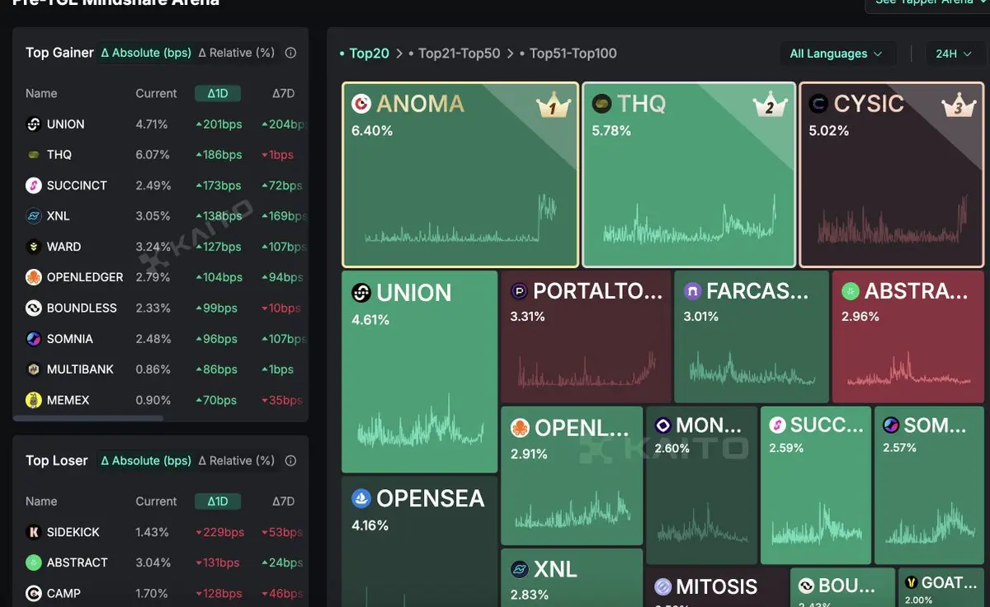Viewport: 990px width, 607px height.
Task: Sort Top Loser by Δ1D column
Action: 218,501
